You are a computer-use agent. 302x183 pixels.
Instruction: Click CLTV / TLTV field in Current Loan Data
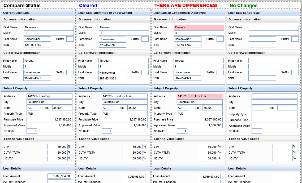click(58, 153)
